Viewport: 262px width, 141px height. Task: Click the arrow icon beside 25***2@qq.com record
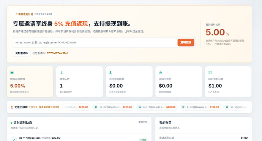point(14,139)
